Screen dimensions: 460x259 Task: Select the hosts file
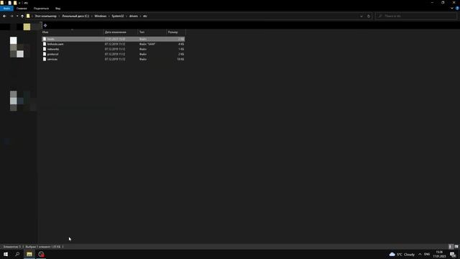[113, 39]
